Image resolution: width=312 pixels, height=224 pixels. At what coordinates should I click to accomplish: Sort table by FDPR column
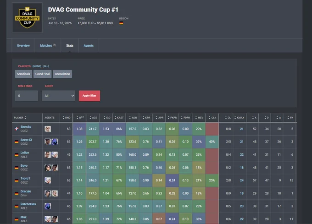[x=185, y=118]
